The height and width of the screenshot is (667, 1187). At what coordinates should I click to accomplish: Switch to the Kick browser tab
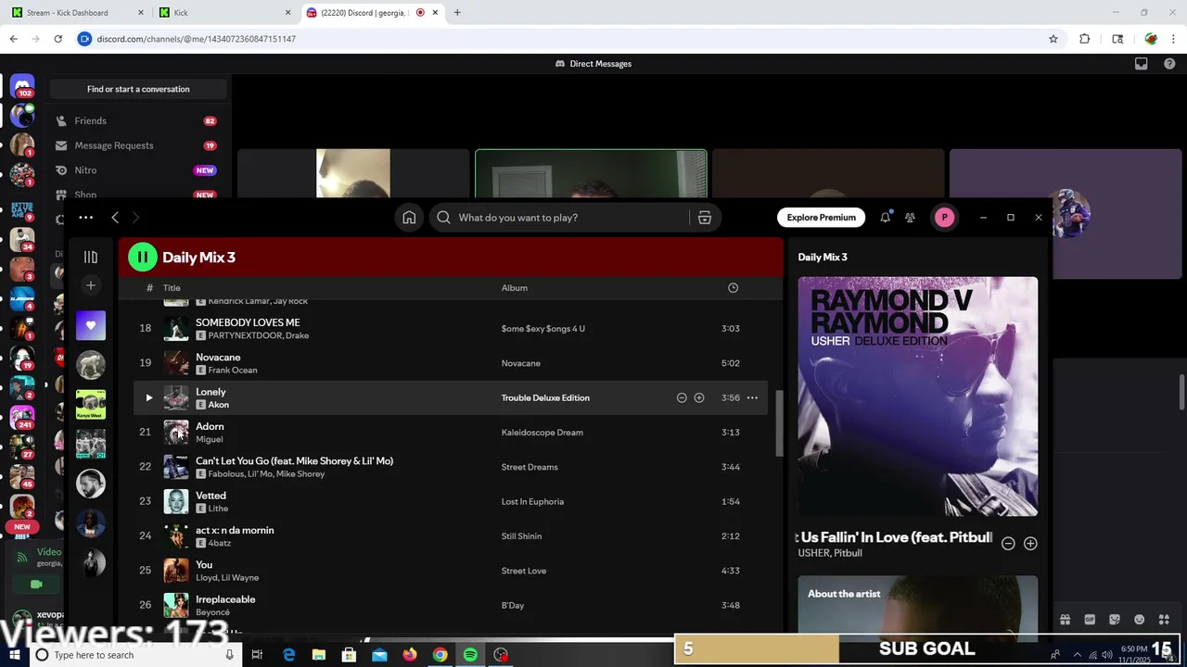(x=223, y=12)
